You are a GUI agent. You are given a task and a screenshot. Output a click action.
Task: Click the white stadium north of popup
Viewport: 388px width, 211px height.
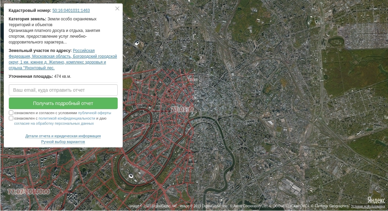(137, 43)
